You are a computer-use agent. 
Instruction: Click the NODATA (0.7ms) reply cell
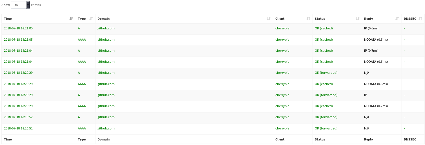[x=376, y=106]
